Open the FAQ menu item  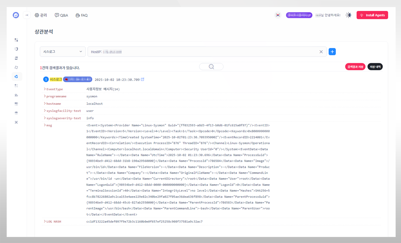[82, 15]
